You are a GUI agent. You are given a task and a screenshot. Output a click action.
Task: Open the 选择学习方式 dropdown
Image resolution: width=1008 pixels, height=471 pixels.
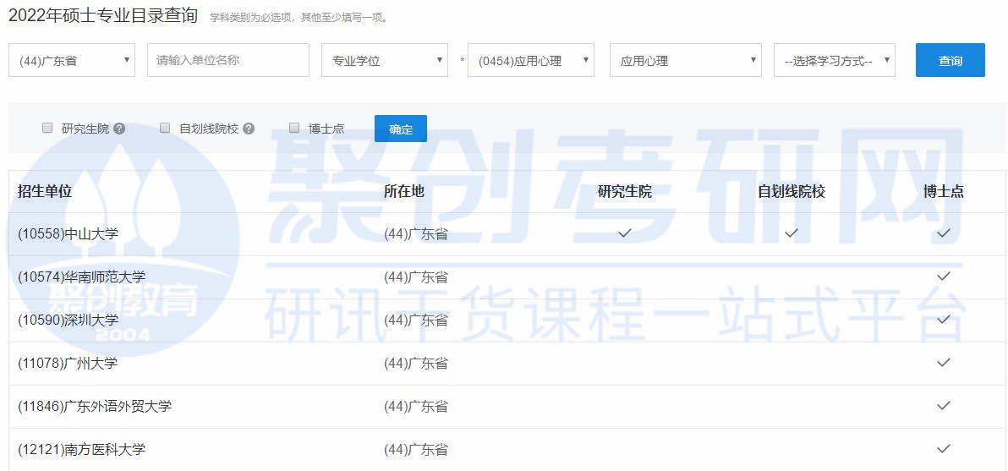point(835,60)
